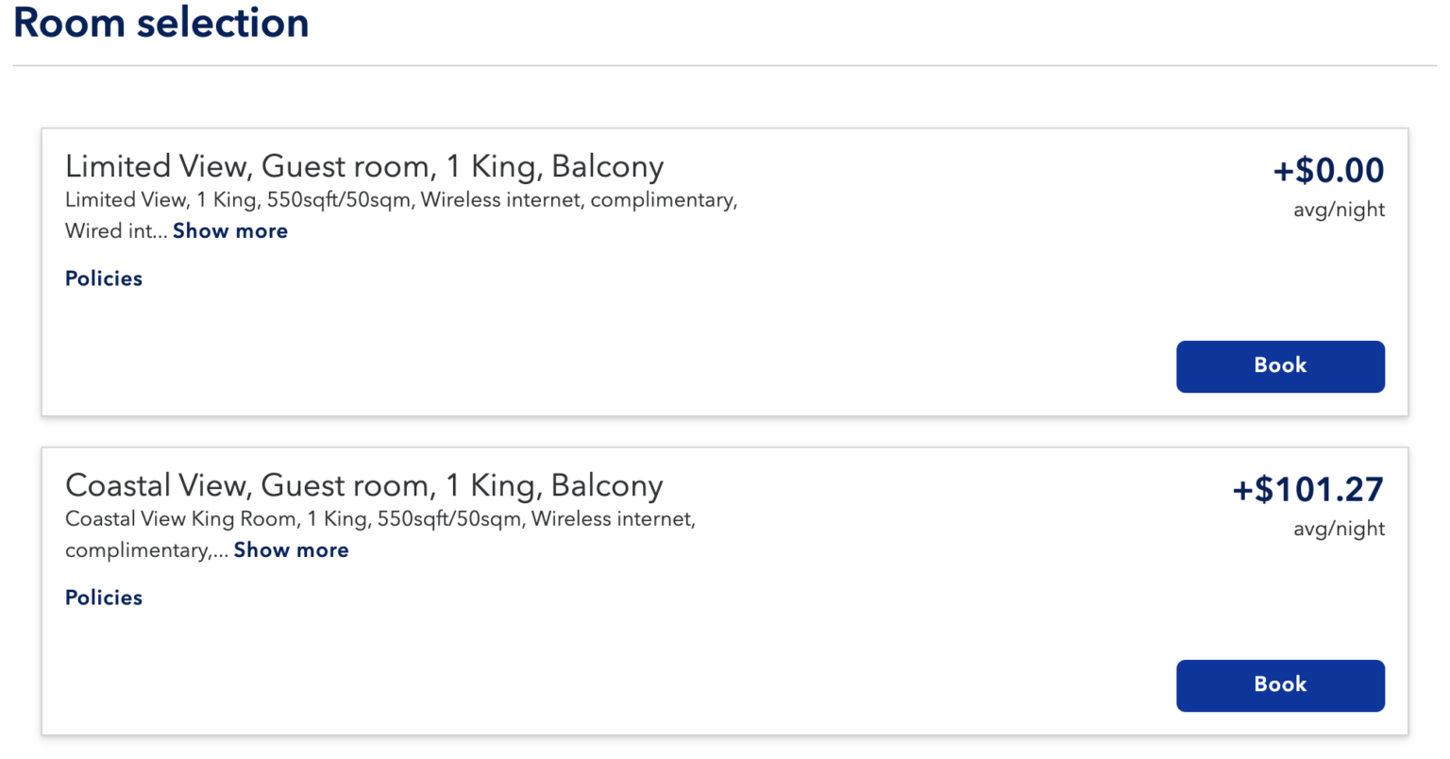
Task: Click the Limited View amenities description line
Action: (x=401, y=200)
